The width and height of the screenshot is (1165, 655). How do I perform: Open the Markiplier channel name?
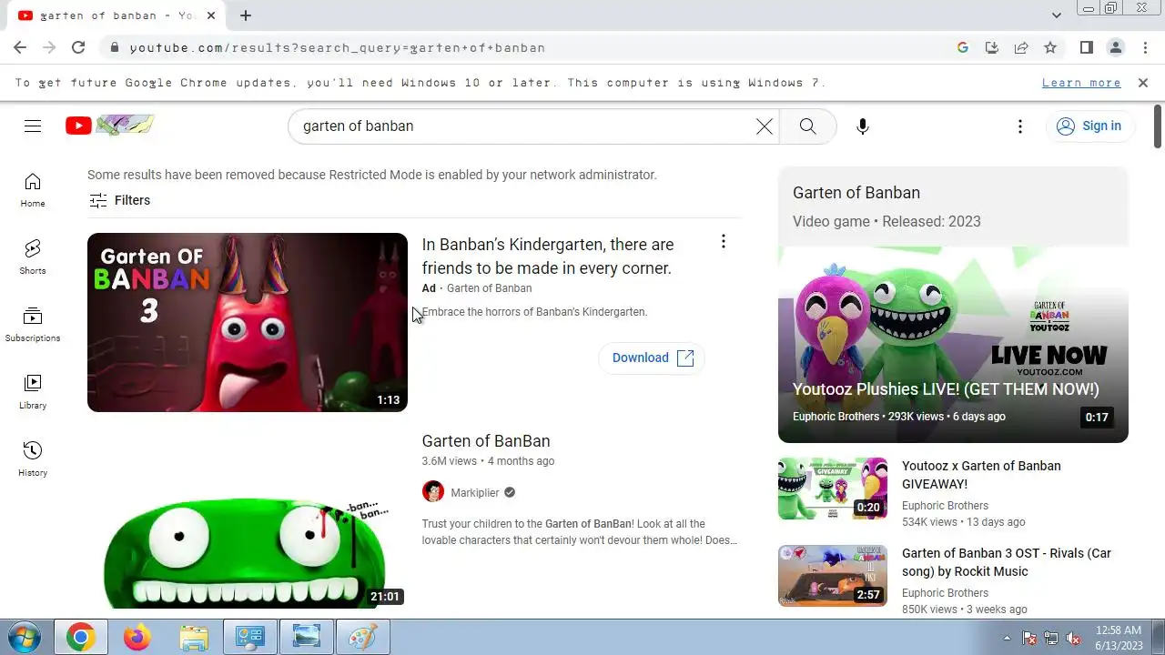point(475,492)
